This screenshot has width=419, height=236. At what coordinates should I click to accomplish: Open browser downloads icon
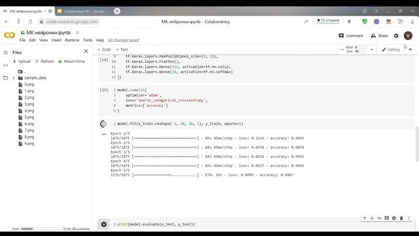(x=412, y=22)
